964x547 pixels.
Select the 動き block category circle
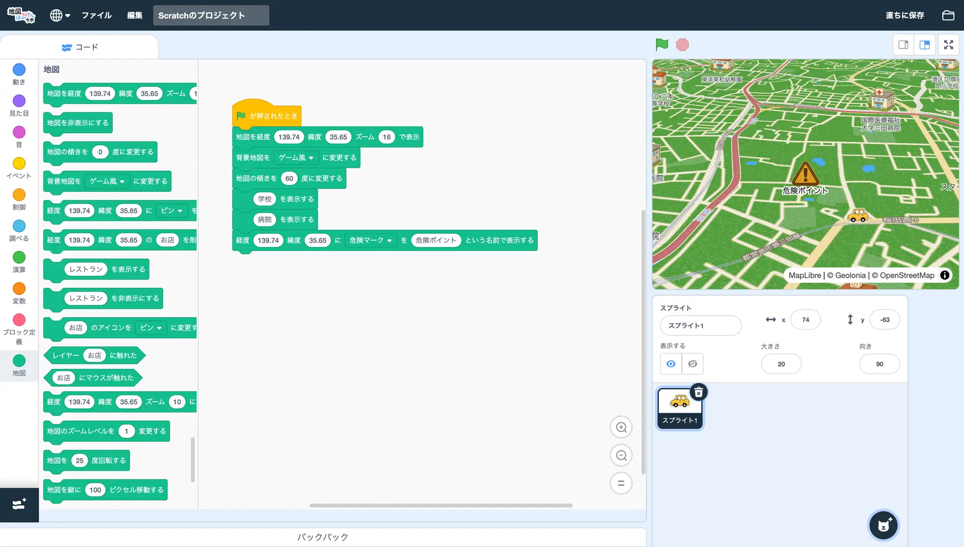[x=19, y=70]
